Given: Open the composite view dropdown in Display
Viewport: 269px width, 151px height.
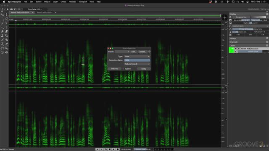Looking at the screenshot, I should point(241,17).
